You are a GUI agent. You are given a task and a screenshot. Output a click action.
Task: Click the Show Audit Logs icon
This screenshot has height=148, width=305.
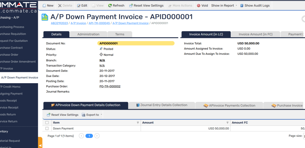click(x=242, y=6)
